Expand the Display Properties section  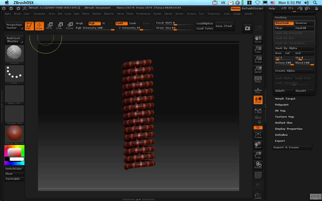[x=289, y=129]
